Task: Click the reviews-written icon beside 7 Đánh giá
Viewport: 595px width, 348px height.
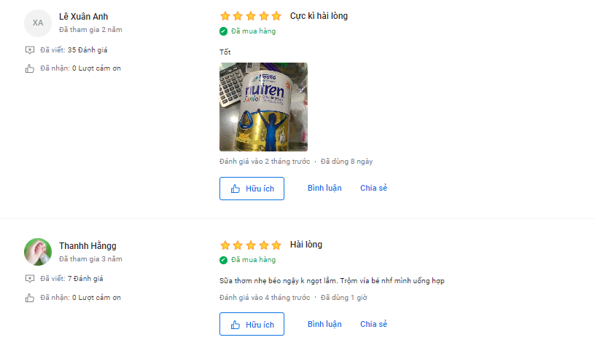Action: (30, 279)
